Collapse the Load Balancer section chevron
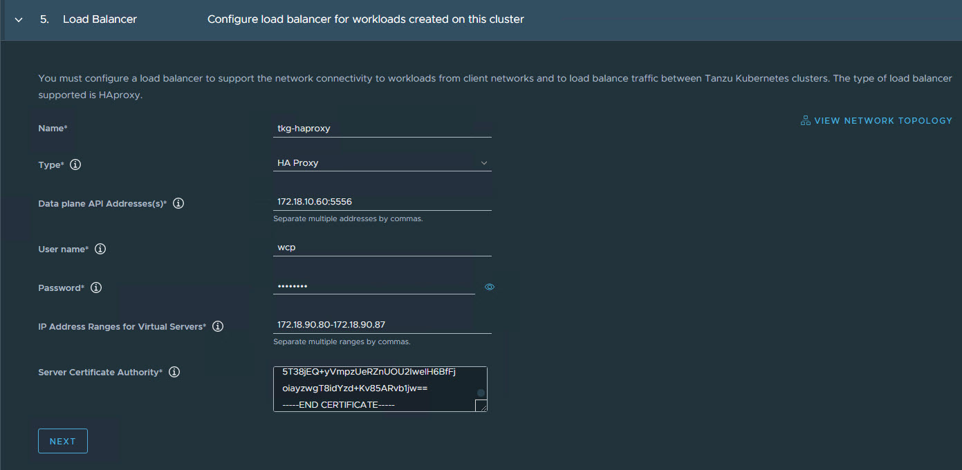 [x=19, y=20]
